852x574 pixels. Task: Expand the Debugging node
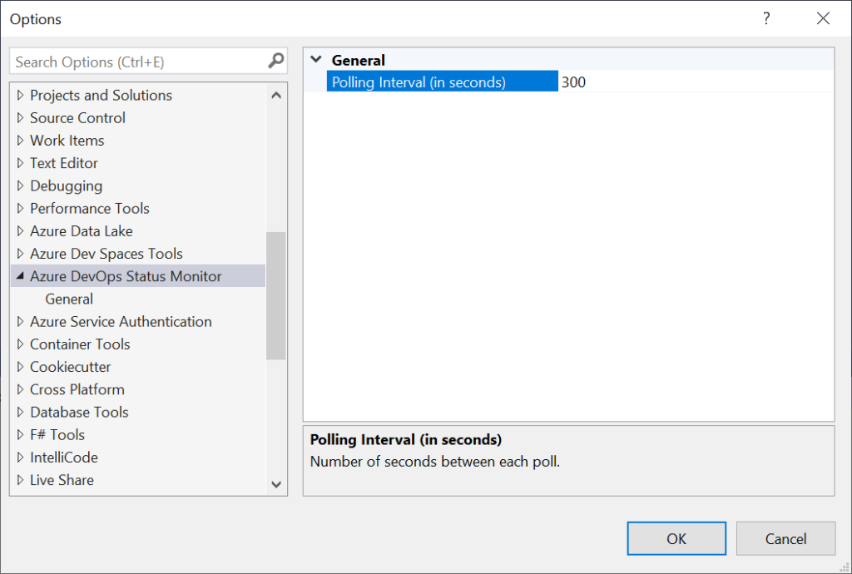18,186
